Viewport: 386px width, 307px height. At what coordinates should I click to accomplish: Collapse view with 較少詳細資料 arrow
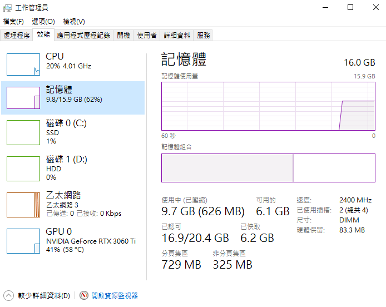(8, 296)
